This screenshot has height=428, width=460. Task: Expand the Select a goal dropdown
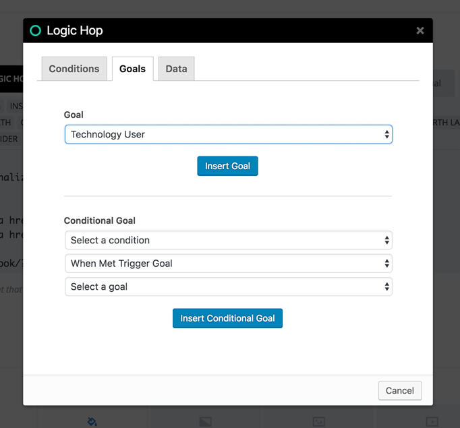(x=229, y=286)
